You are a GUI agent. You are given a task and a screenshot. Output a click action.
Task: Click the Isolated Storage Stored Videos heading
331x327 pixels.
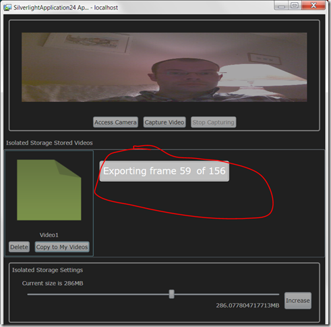tap(49, 143)
